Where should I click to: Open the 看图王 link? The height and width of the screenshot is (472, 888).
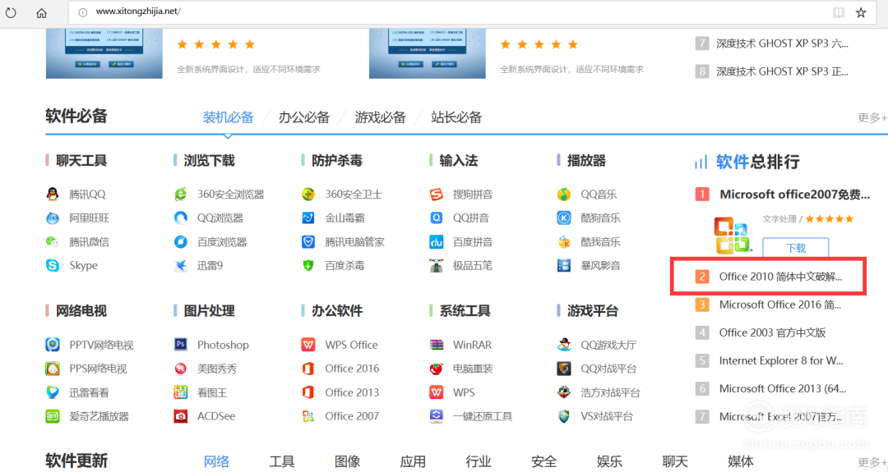(212, 392)
